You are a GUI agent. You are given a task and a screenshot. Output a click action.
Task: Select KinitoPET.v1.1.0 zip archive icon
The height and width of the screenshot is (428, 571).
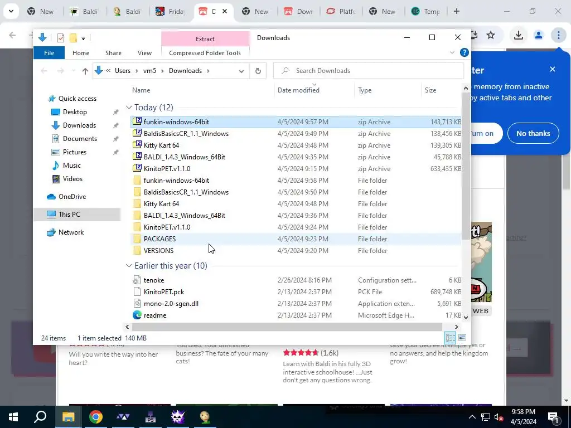[x=137, y=168]
